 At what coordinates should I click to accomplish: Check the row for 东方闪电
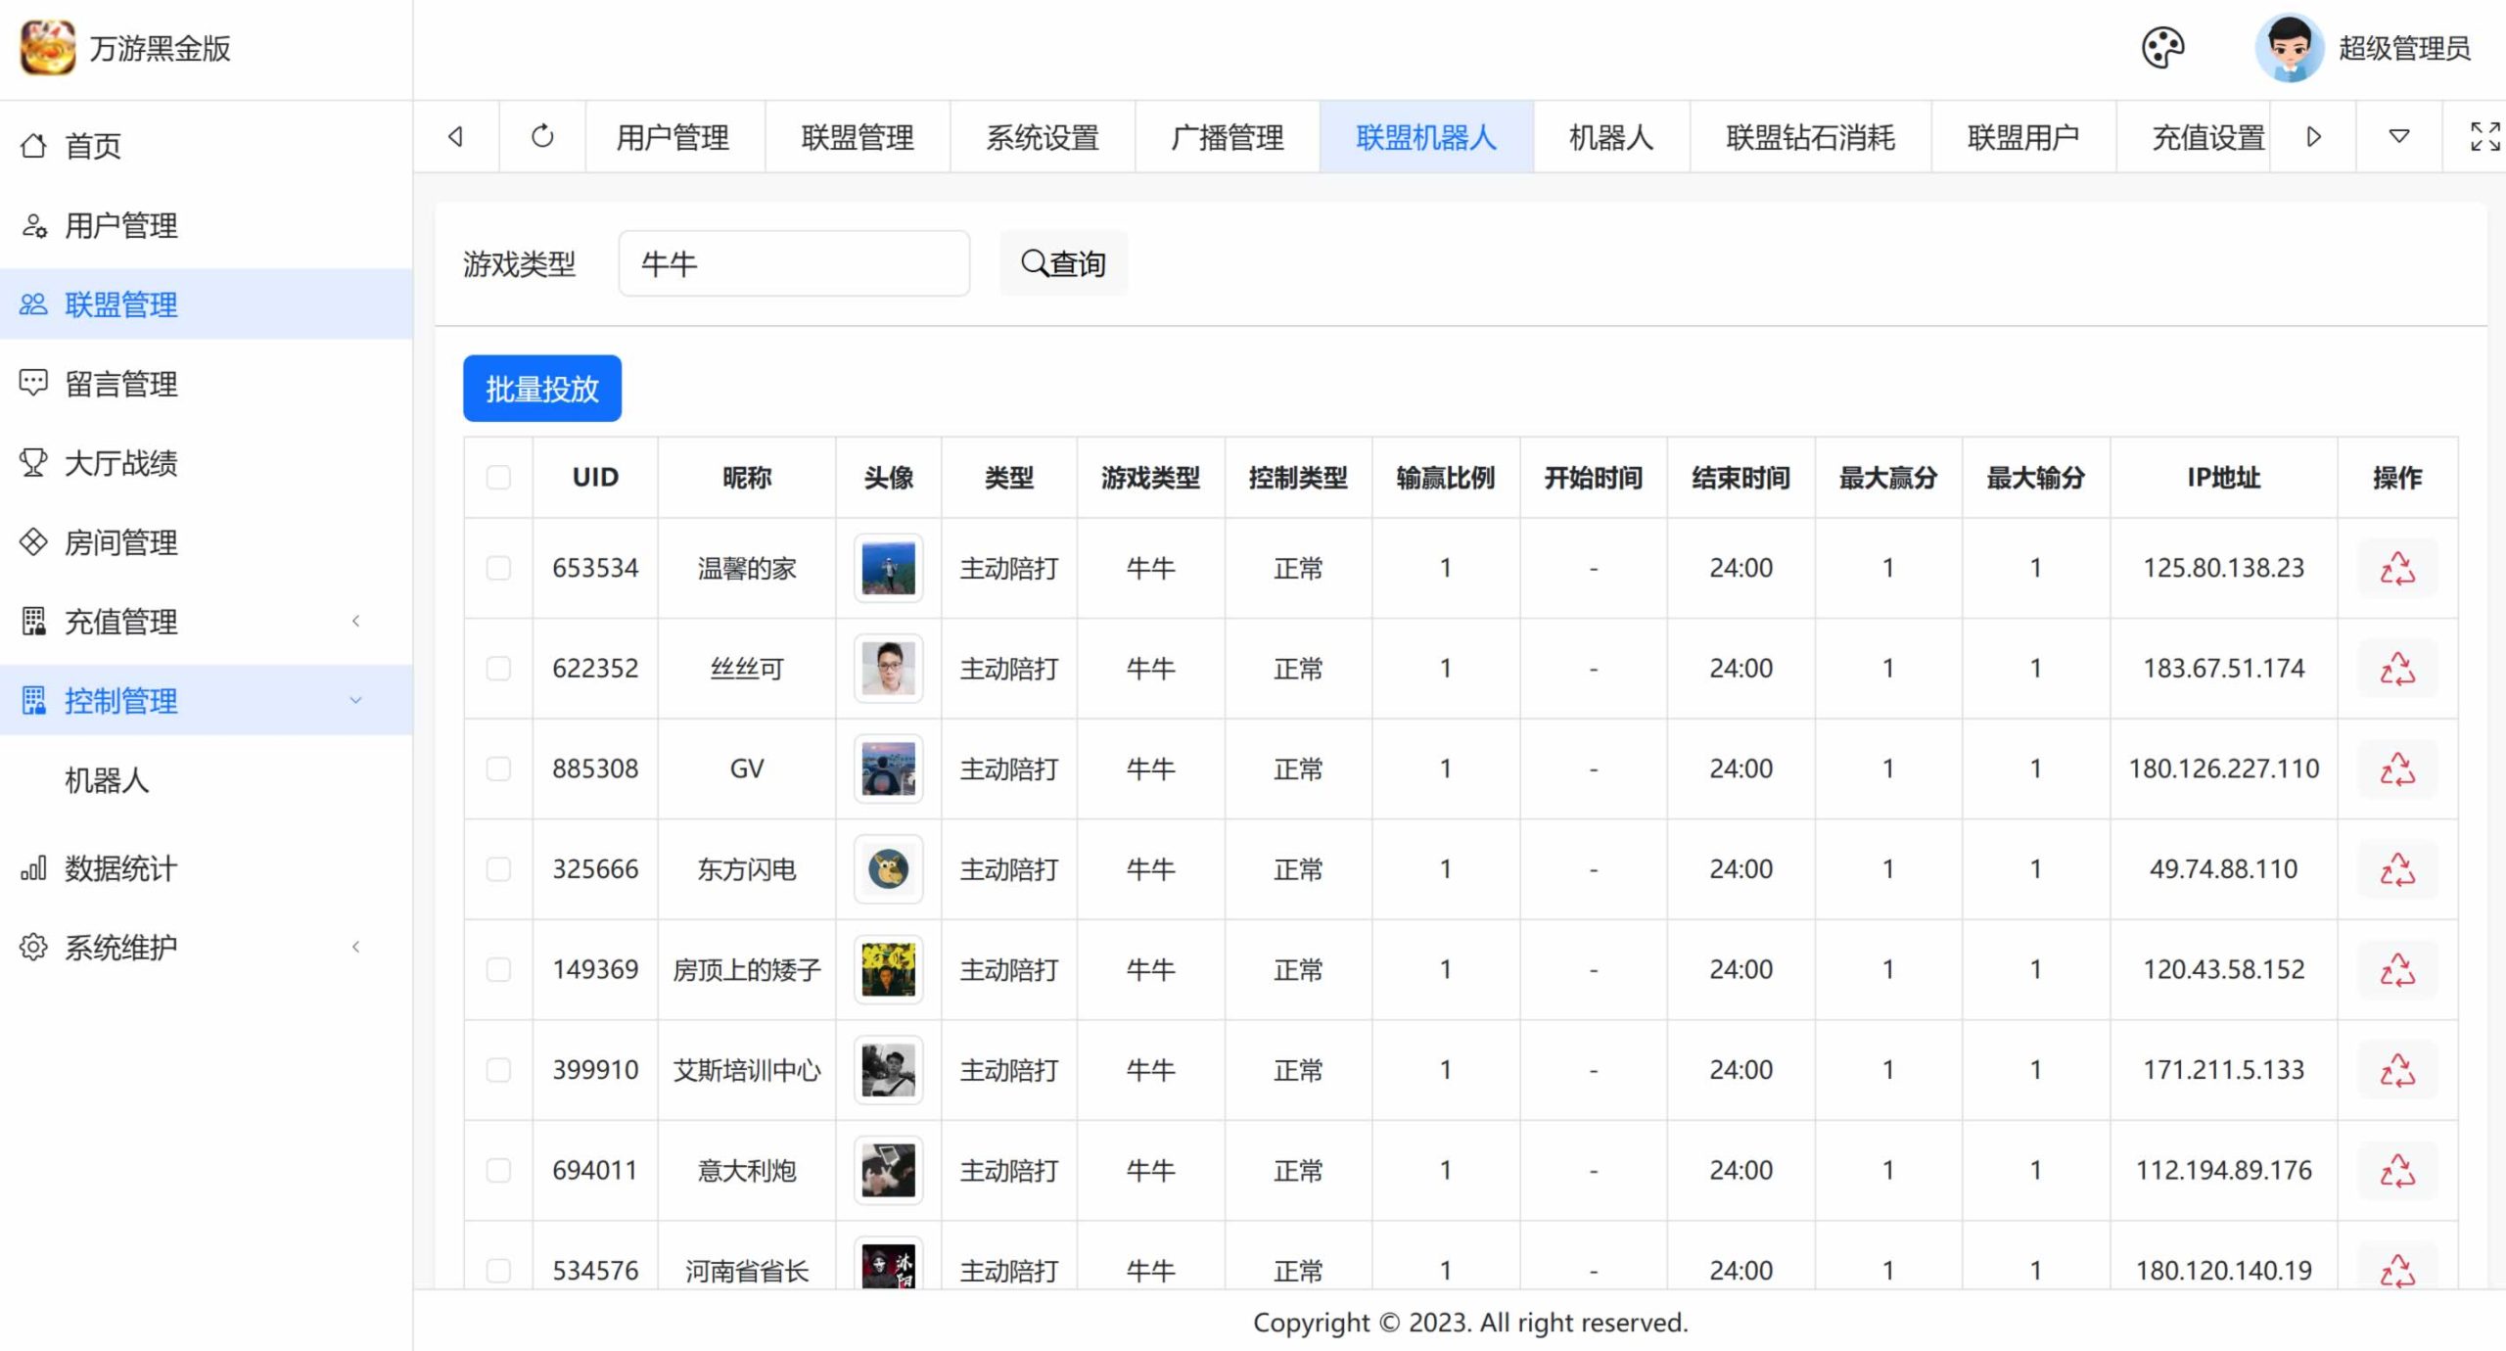(x=498, y=869)
